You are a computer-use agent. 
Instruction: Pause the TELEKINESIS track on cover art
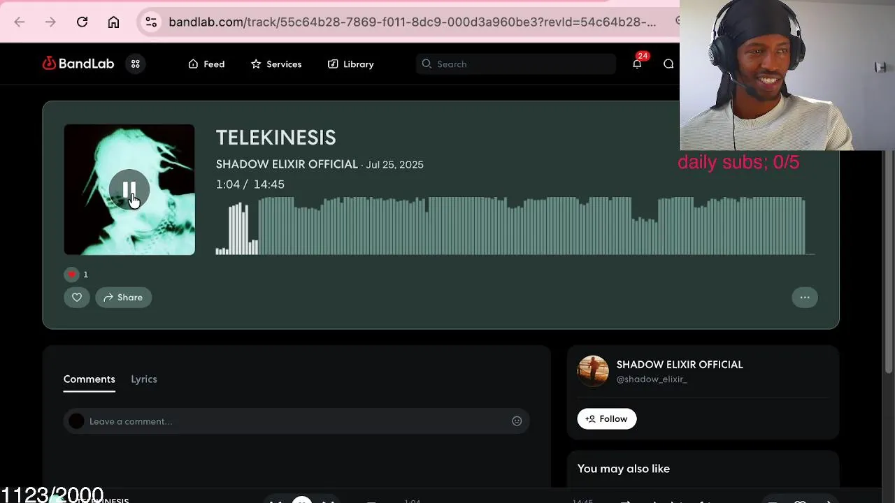[129, 189]
